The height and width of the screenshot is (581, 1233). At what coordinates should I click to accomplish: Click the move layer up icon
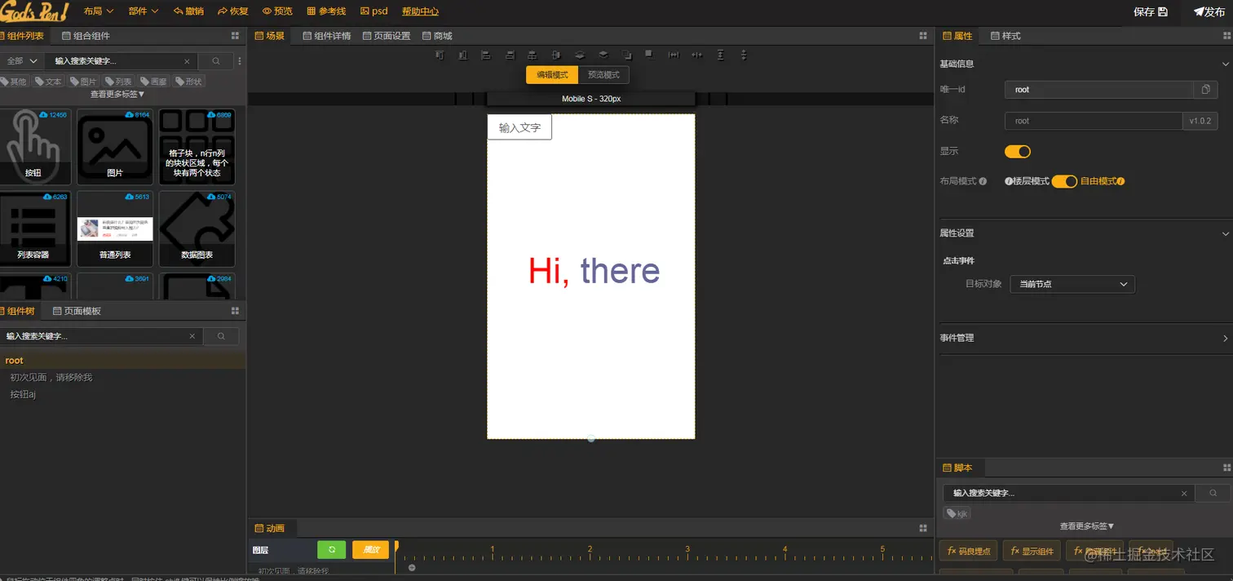pyautogui.click(x=603, y=55)
